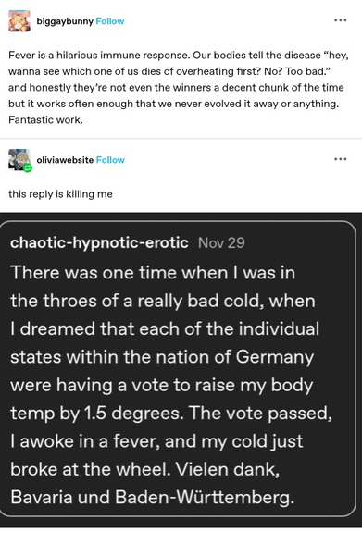Click the 'Fantastic work.' line of the post

(x=45, y=120)
